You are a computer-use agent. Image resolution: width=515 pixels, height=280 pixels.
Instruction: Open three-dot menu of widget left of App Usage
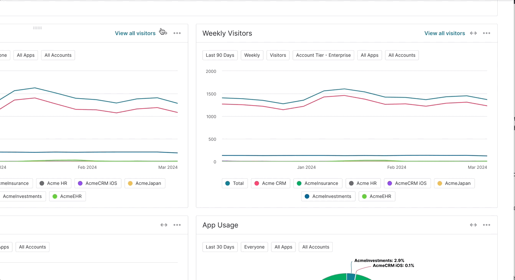pos(177,225)
